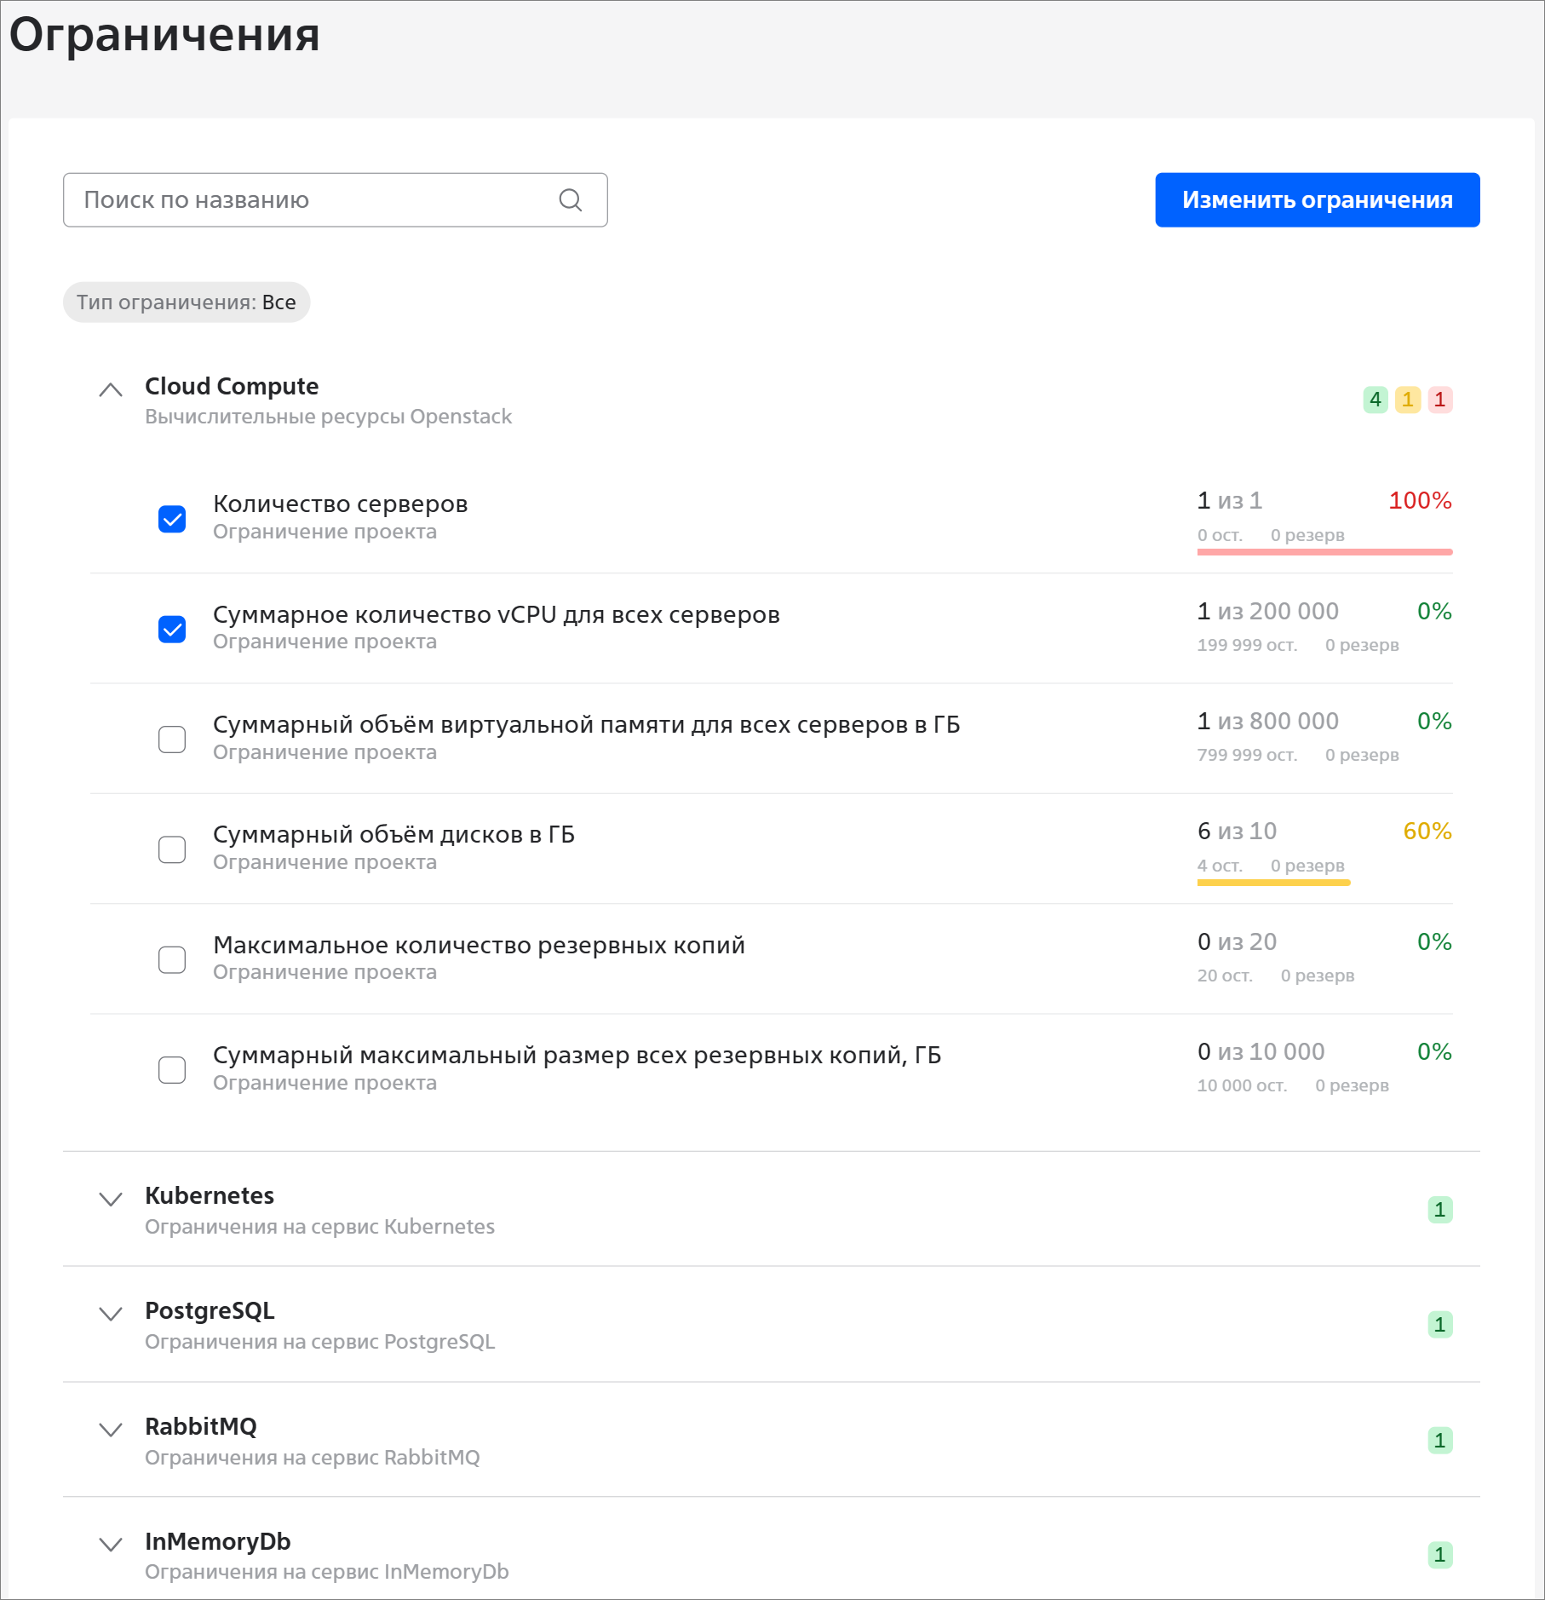Enable Суммарный объём дисков в ГБ checkbox
1545x1600 pixels.
click(172, 849)
